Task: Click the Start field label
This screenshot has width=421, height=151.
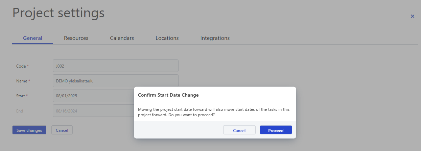Action: pyautogui.click(x=21, y=96)
